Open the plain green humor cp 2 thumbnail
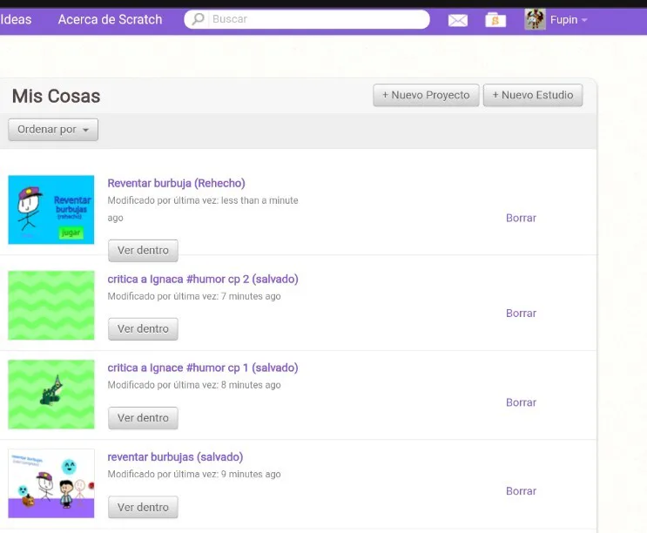This screenshot has height=533, width=647. click(x=51, y=306)
